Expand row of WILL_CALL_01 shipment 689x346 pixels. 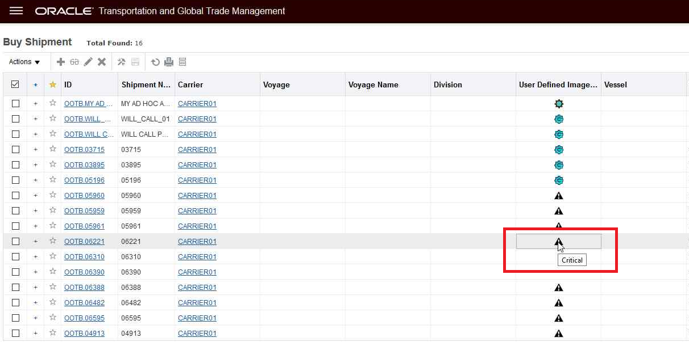point(35,119)
